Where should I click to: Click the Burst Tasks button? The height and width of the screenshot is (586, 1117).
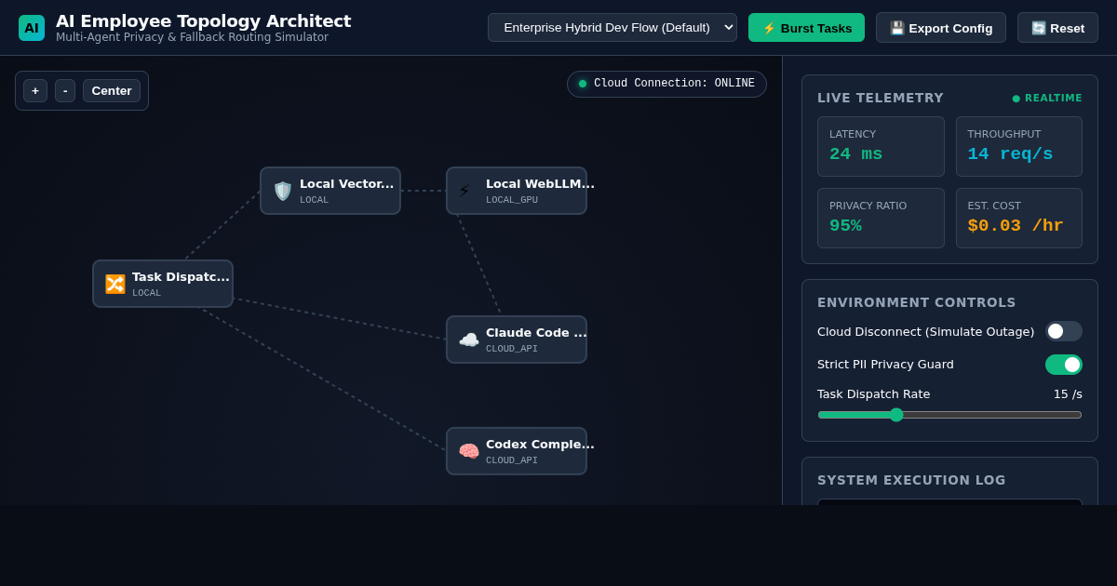coord(806,28)
